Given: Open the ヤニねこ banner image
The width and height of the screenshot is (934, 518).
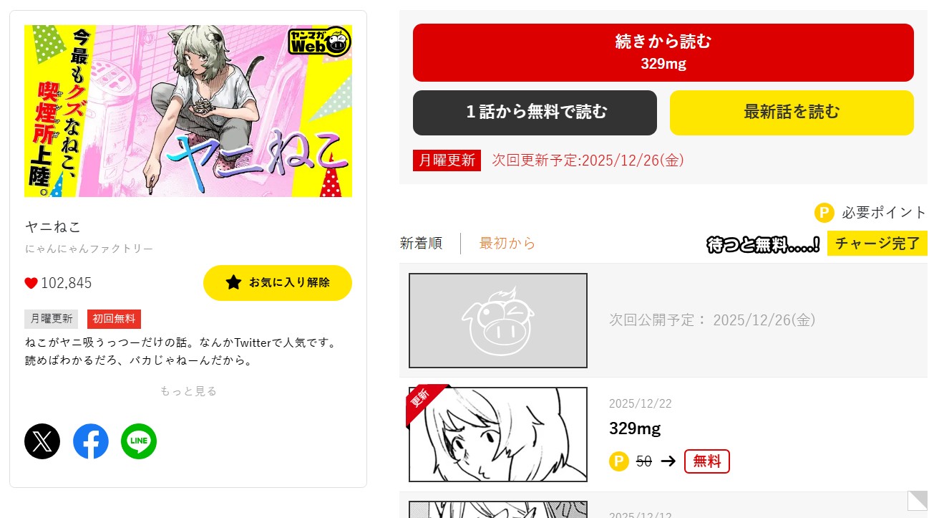Looking at the screenshot, I should click(x=188, y=111).
